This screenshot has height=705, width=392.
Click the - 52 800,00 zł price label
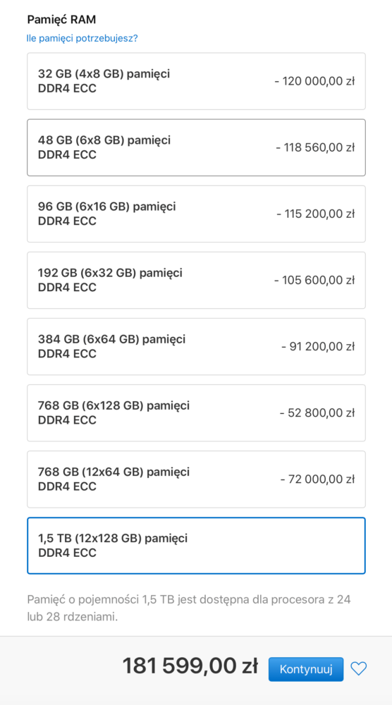tap(317, 412)
